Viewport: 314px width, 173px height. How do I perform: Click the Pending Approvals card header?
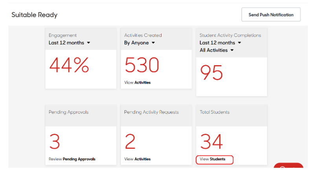point(68,112)
